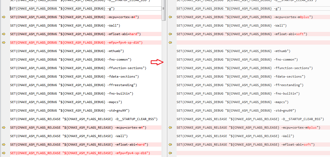Image resolution: width=330 pixels, height=157 pixels.
Task: Click the left pane's vertical scrollbar thumb
Action: (x=164, y=10)
